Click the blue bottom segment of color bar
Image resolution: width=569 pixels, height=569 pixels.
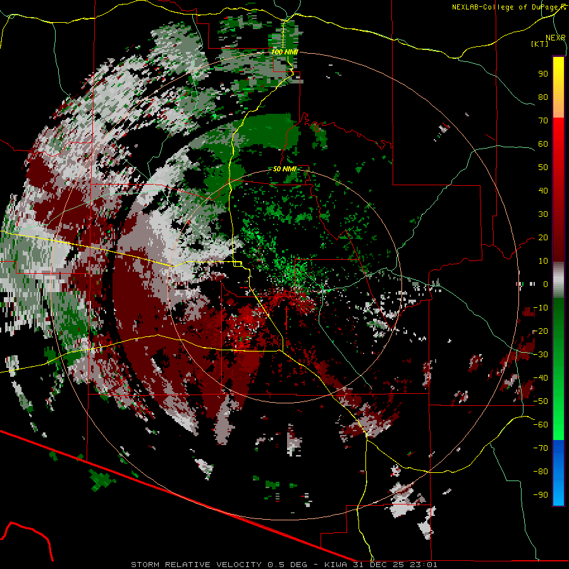tap(558, 473)
